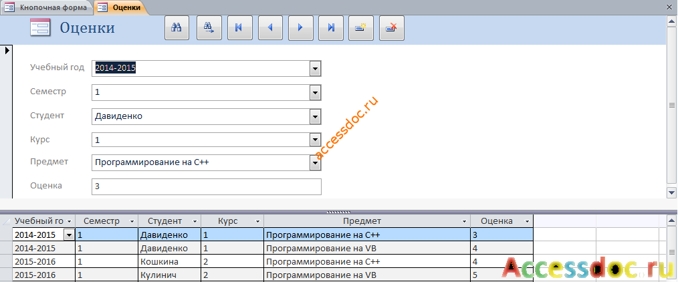This screenshot has height=282, width=678.
Task: Click the form's vertical scrollbar thumb
Action: (671, 105)
